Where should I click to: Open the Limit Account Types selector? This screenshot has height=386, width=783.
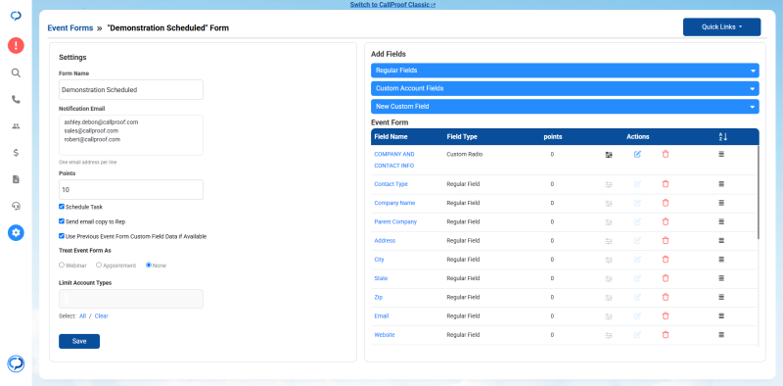pos(131,299)
